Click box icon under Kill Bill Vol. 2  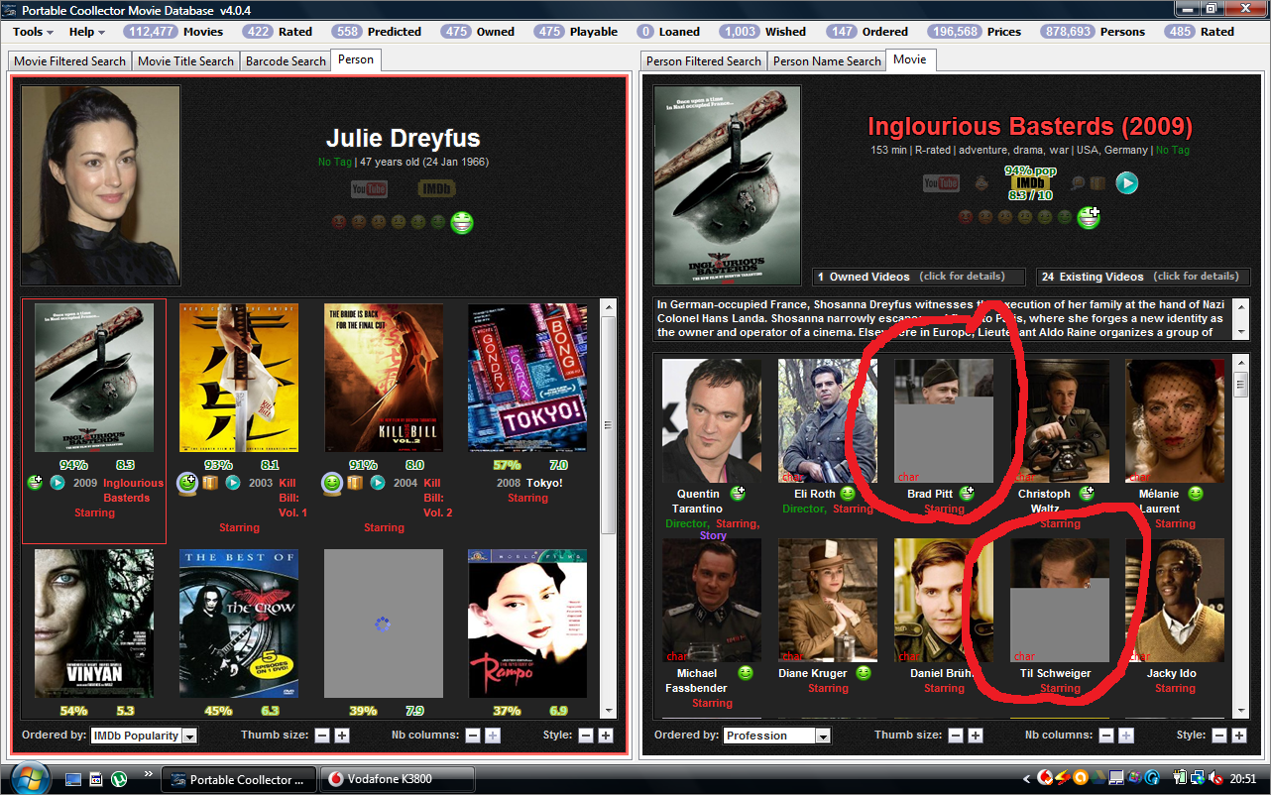pyautogui.click(x=355, y=483)
